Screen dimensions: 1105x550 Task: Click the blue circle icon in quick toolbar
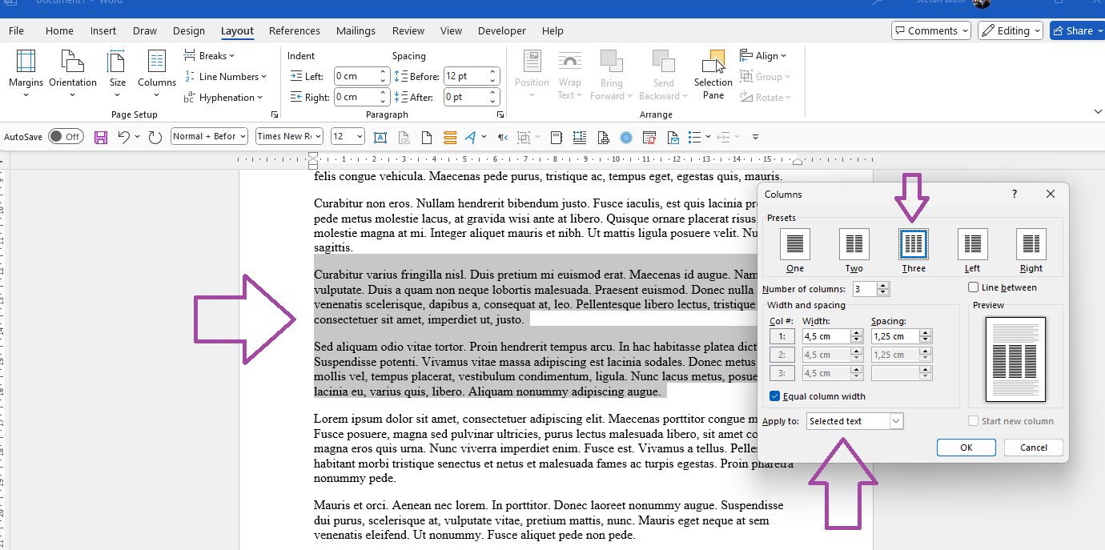[626, 137]
